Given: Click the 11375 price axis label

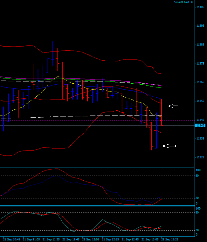Looking at the screenshot, I should click(x=200, y=64).
